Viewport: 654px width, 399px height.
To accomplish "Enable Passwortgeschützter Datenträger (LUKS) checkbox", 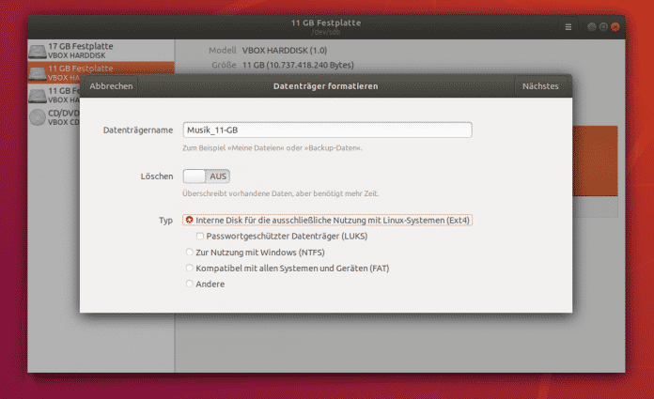I will [200, 236].
